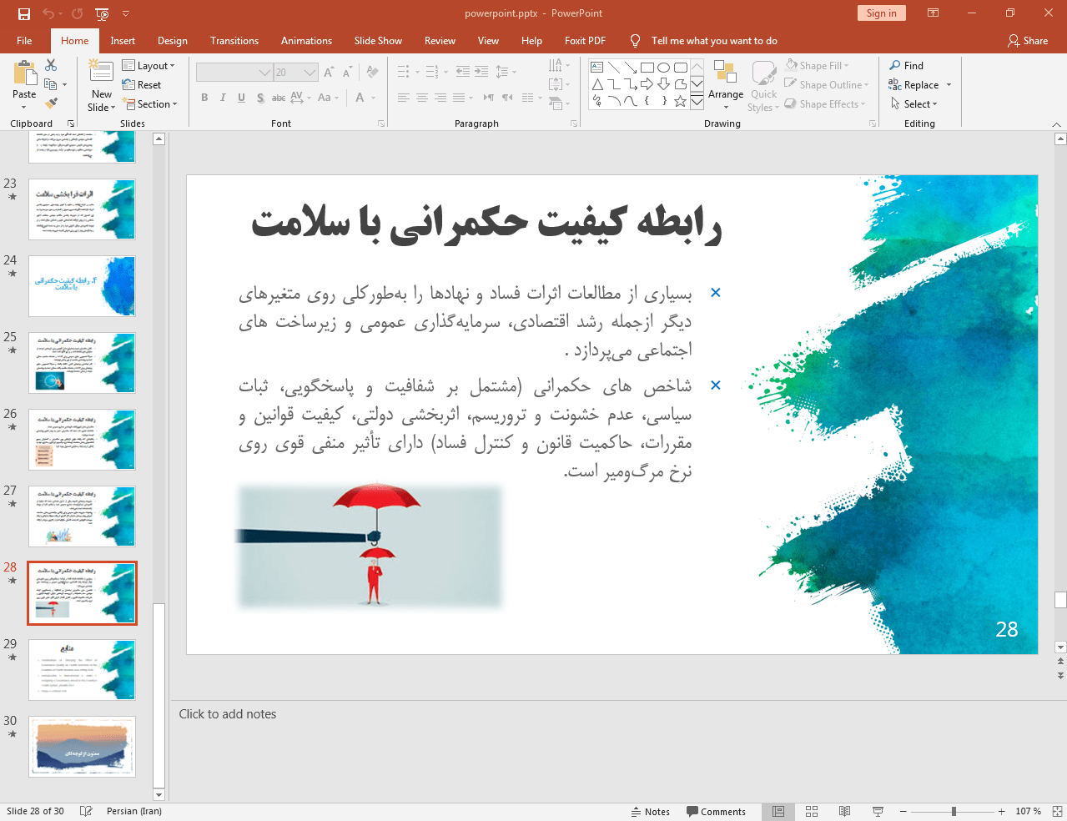Image resolution: width=1067 pixels, height=821 pixels.
Task: Click the Text Box shape icon
Action: 597,68
